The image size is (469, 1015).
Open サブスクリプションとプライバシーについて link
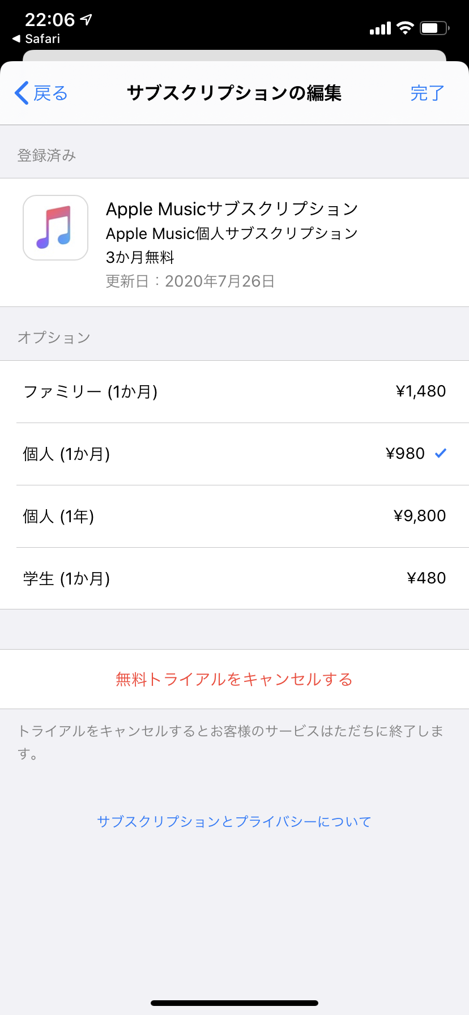pyautogui.click(x=234, y=822)
